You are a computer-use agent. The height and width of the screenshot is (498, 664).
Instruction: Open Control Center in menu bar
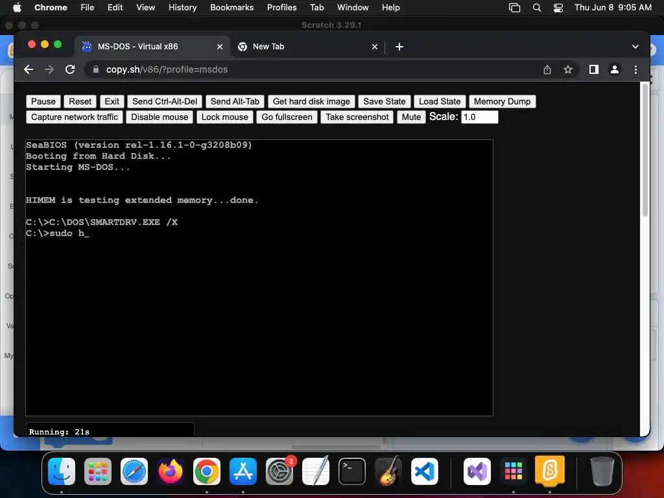click(558, 8)
